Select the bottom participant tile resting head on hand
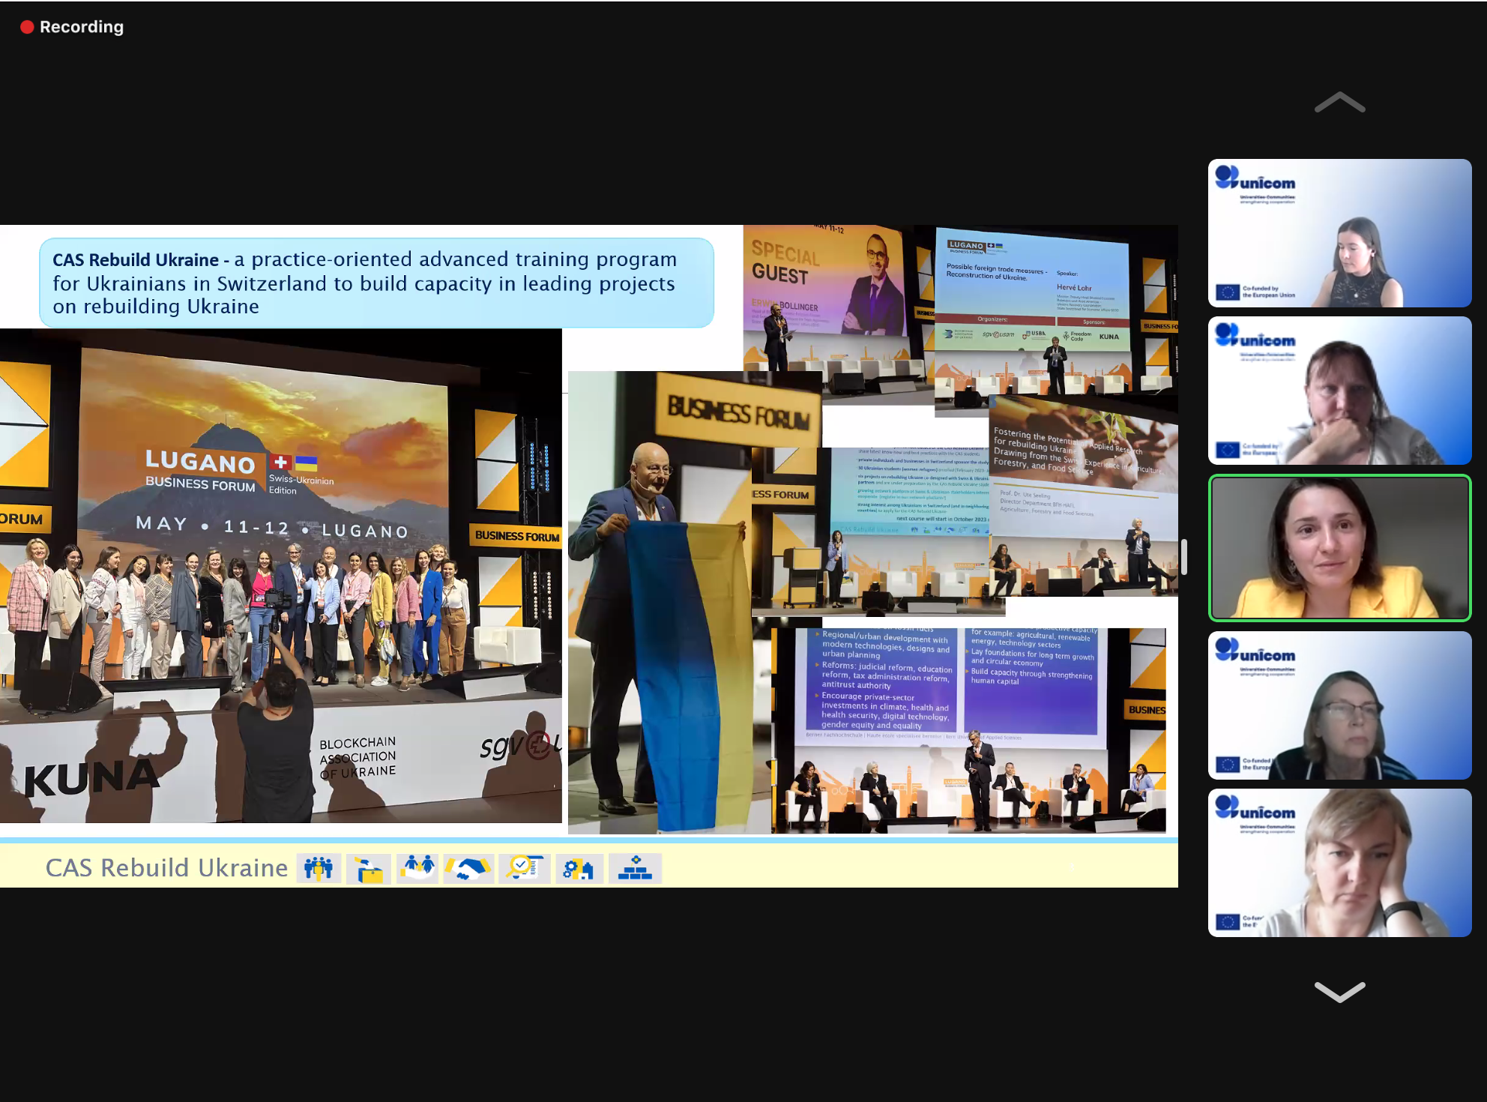Viewport: 1487px width, 1102px height. click(x=1339, y=863)
